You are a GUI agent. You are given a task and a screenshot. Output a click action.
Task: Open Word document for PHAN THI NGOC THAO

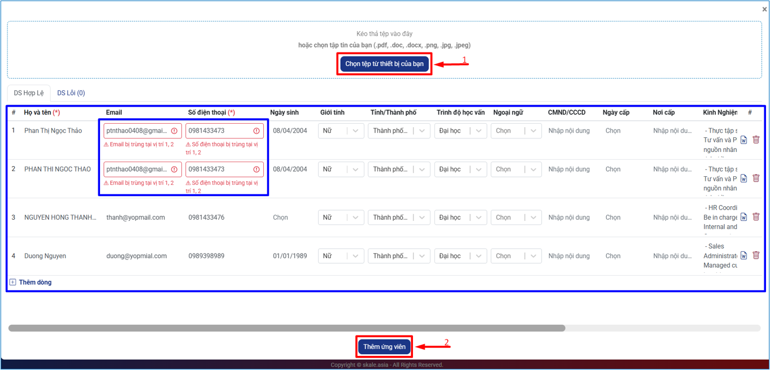743,178
